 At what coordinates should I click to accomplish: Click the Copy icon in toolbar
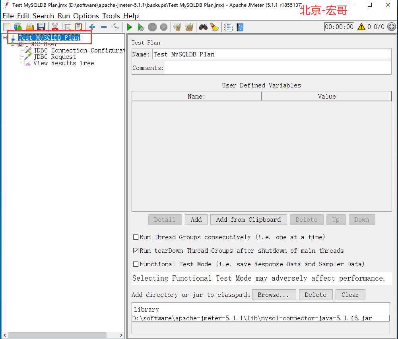(67, 27)
